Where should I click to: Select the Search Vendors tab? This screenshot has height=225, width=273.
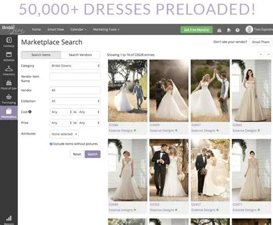tap(80, 55)
